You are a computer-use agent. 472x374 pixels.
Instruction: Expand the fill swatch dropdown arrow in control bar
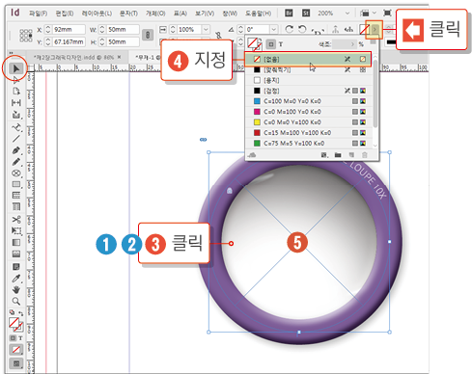click(x=375, y=30)
